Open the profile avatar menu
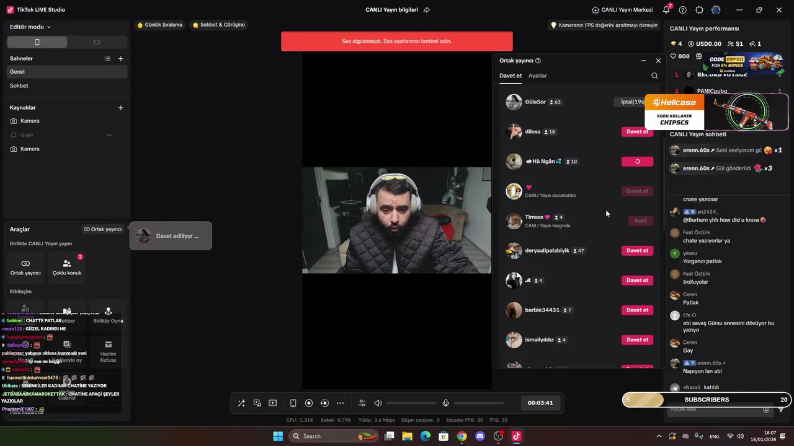Image resolution: width=794 pixels, height=446 pixels. (x=716, y=10)
